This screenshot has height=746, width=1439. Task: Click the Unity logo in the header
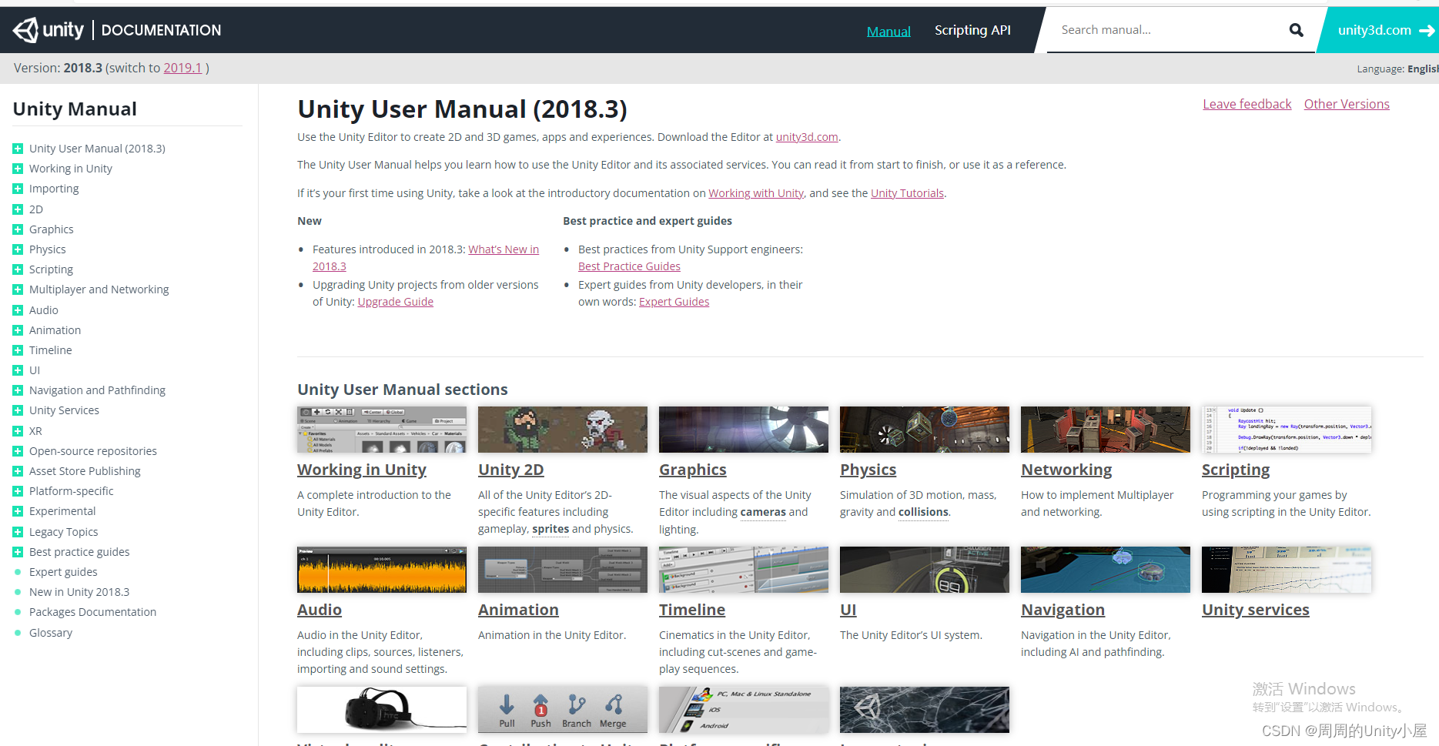(x=48, y=30)
